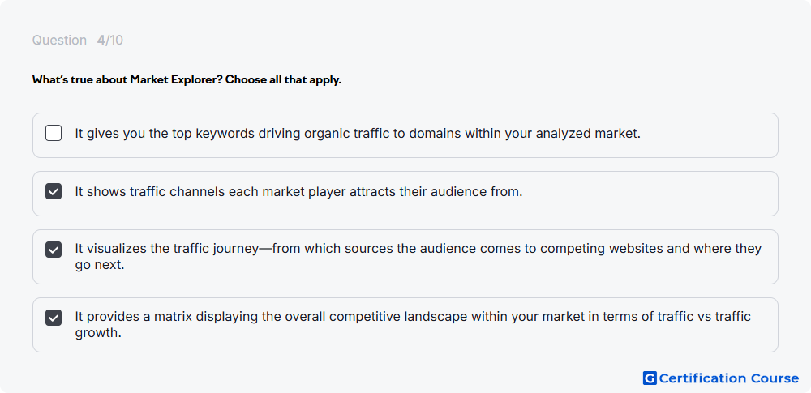Select the "It shows traffic channels" answer text
This screenshot has width=811, height=393.
tap(299, 192)
